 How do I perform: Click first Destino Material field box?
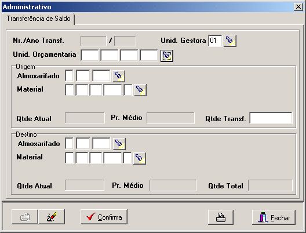pyautogui.click(x=70, y=158)
